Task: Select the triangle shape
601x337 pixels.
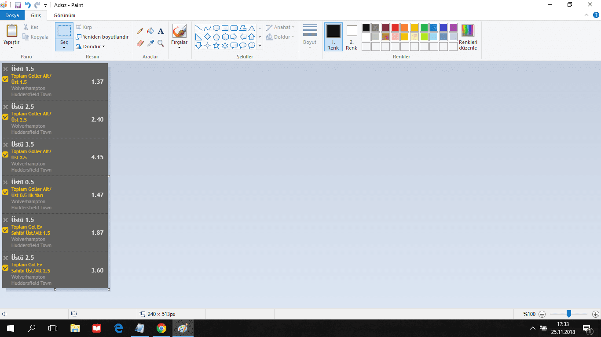Action: point(252,28)
